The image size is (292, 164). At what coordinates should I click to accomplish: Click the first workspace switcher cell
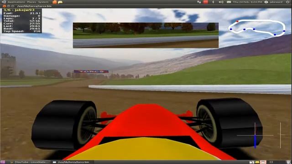(x=252, y=162)
